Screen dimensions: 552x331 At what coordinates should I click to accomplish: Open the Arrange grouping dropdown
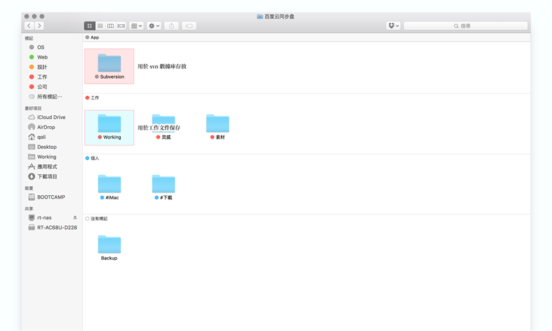point(137,26)
